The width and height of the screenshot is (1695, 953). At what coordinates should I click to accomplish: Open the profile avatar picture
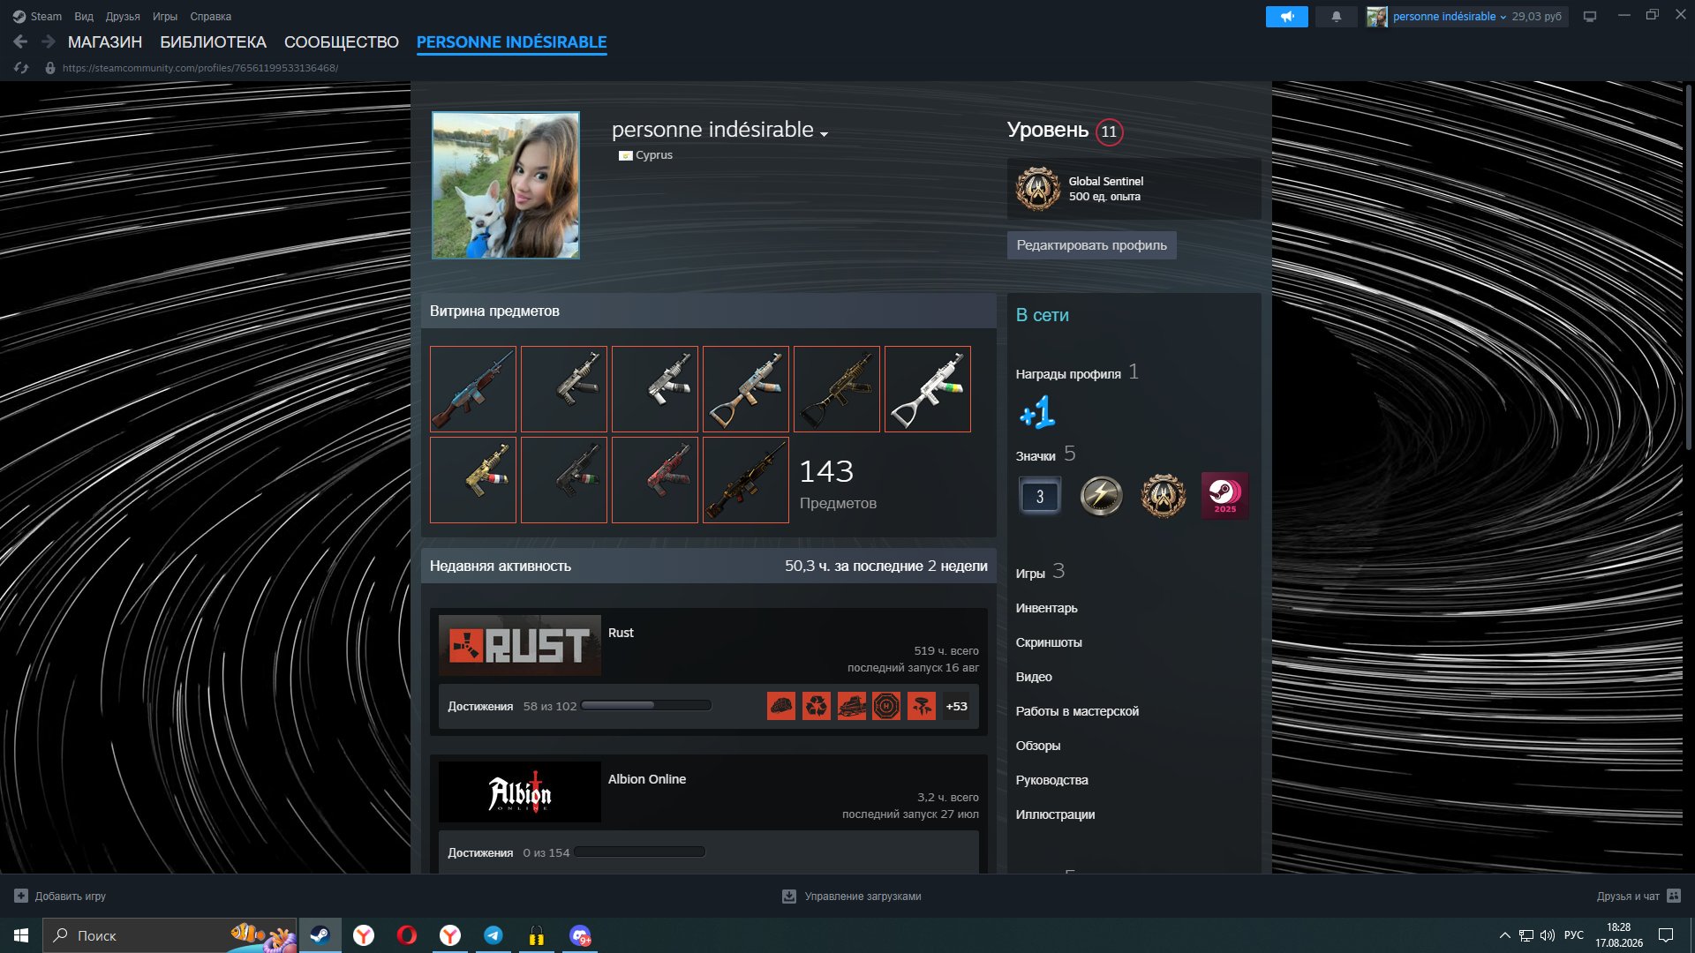[506, 185]
